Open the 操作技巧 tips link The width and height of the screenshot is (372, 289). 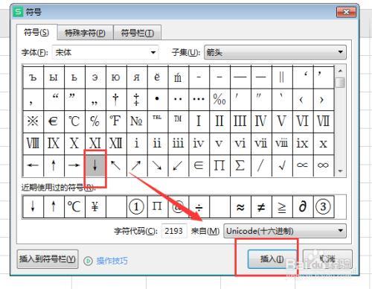[112, 261]
